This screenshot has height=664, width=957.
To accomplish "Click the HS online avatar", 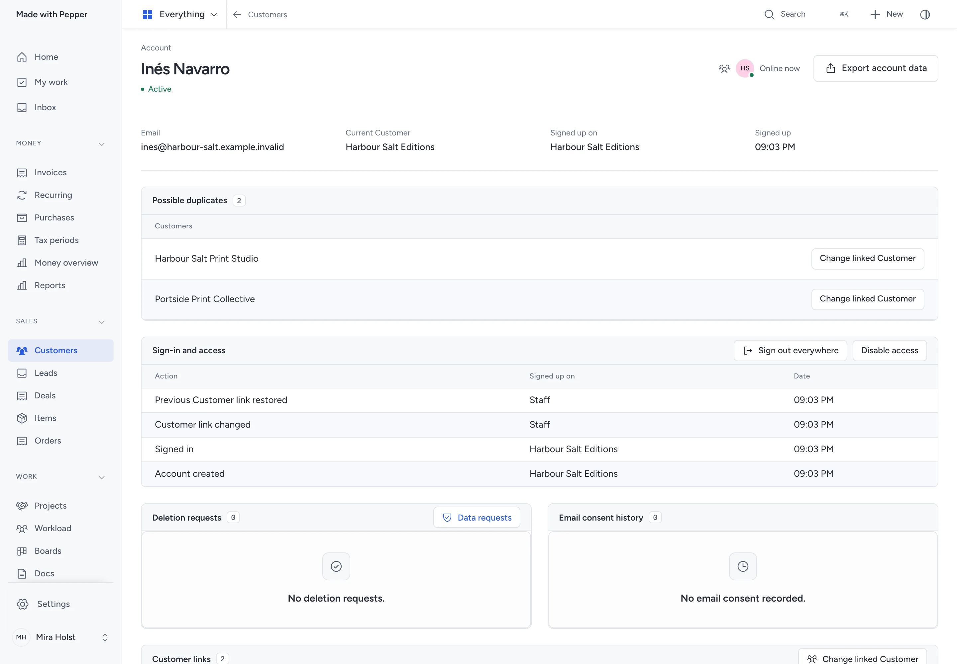I will tap(745, 68).
